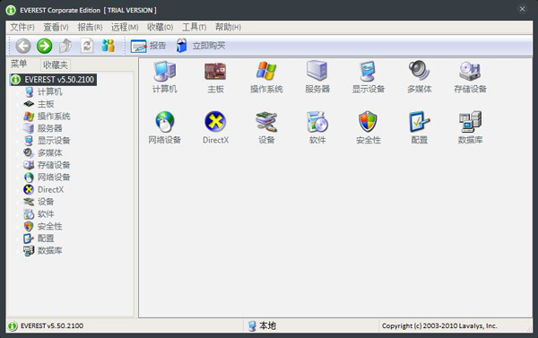Open the 软件 large icon in main pane
Viewport: 538px width, 338px height.
pyautogui.click(x=317, y=127)
